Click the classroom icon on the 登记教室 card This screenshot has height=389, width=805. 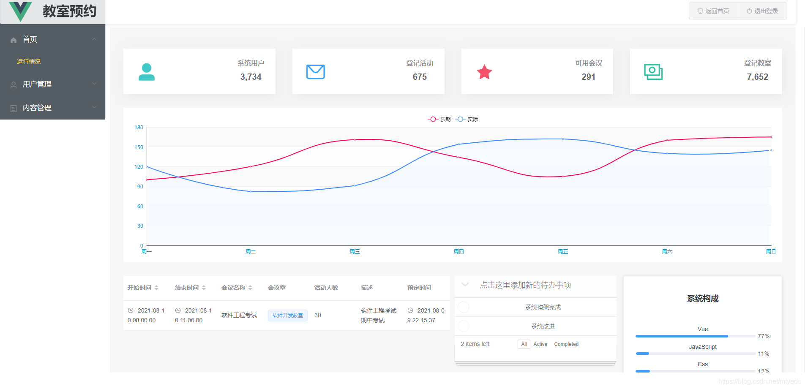point(654,71)
